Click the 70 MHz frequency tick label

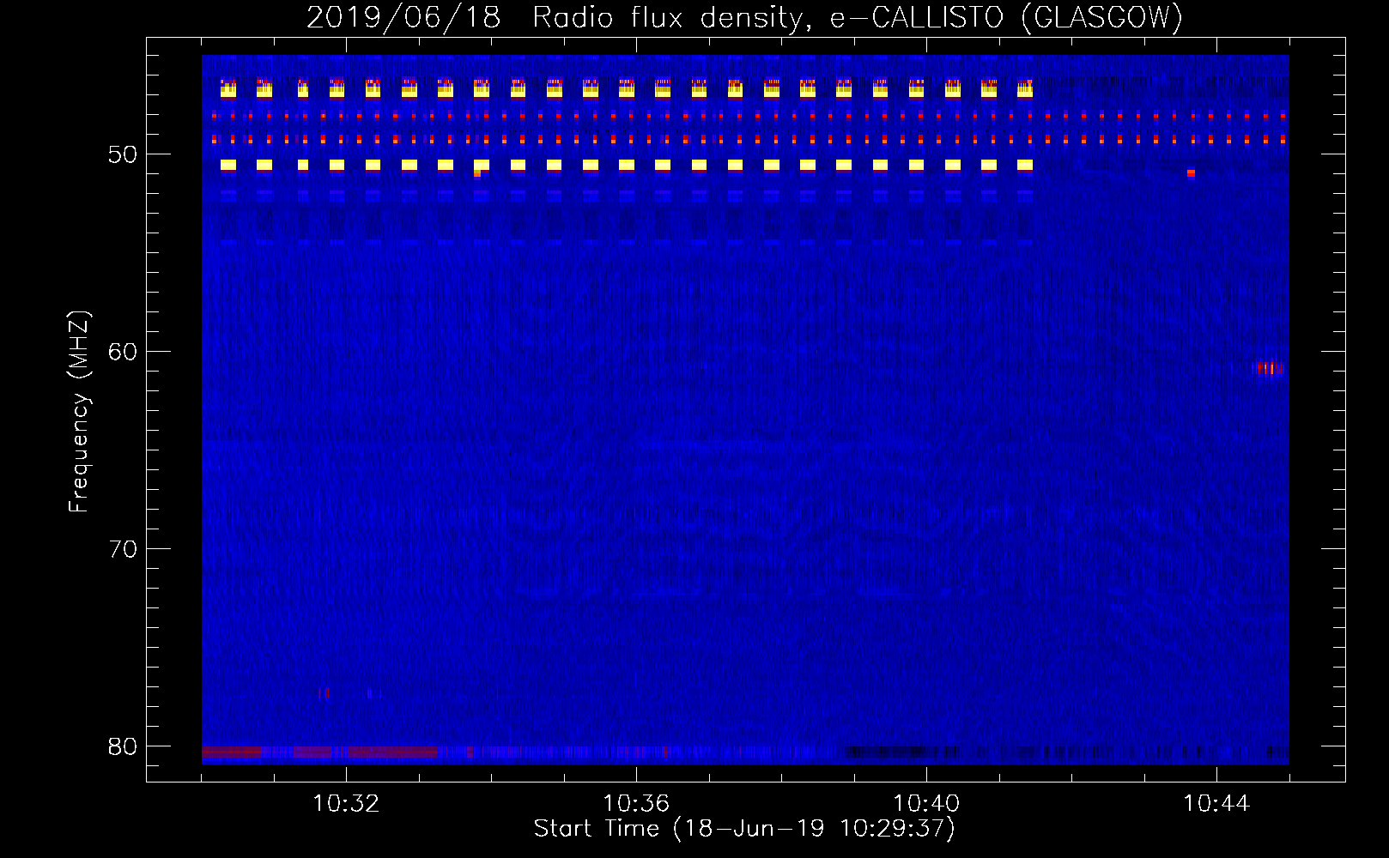[123, 549]
